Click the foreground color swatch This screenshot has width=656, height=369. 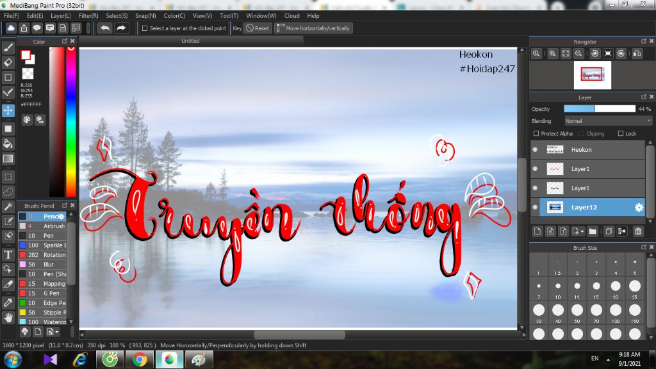[25, 55]
